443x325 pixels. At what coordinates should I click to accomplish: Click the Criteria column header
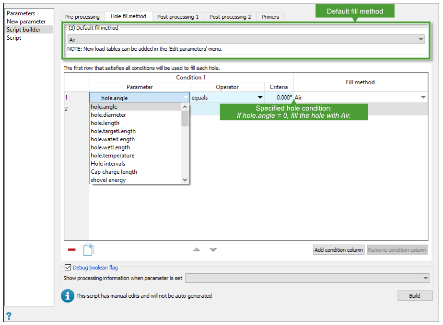[279, 87]
